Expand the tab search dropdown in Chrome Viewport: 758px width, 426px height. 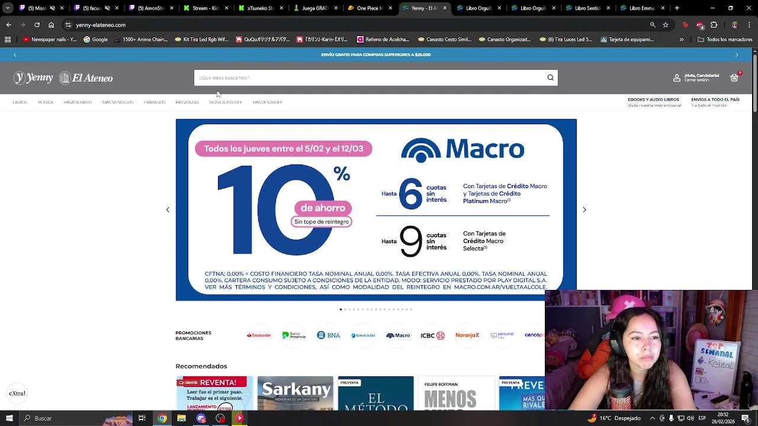pyautogui.click(x=8, y=8)
